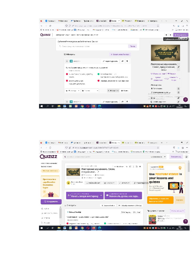Click the upload icon next to Google Forms import
192x271 pixels.
coord(178,88)
